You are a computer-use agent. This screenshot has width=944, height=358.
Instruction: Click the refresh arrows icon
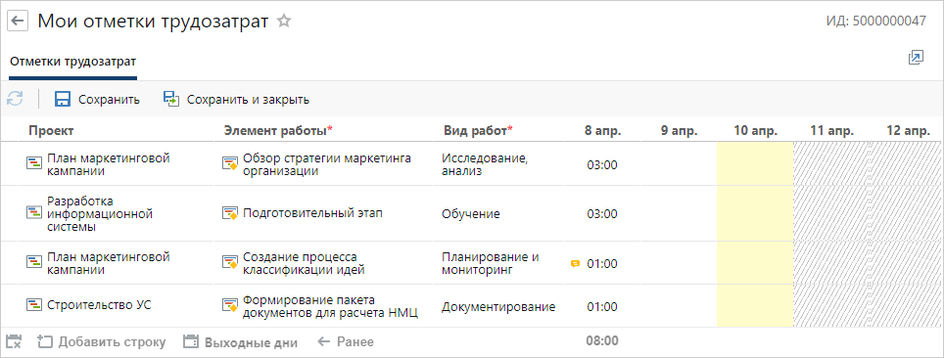pyautogui.click(x=15, y=99)
